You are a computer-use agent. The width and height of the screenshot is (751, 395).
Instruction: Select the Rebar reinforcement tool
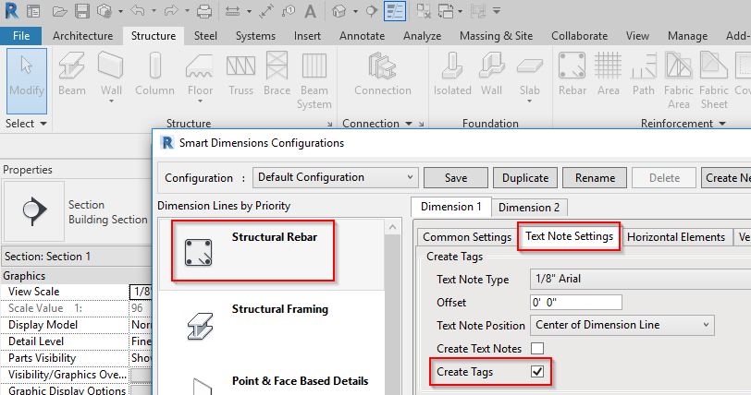click(x=572, y=74)
